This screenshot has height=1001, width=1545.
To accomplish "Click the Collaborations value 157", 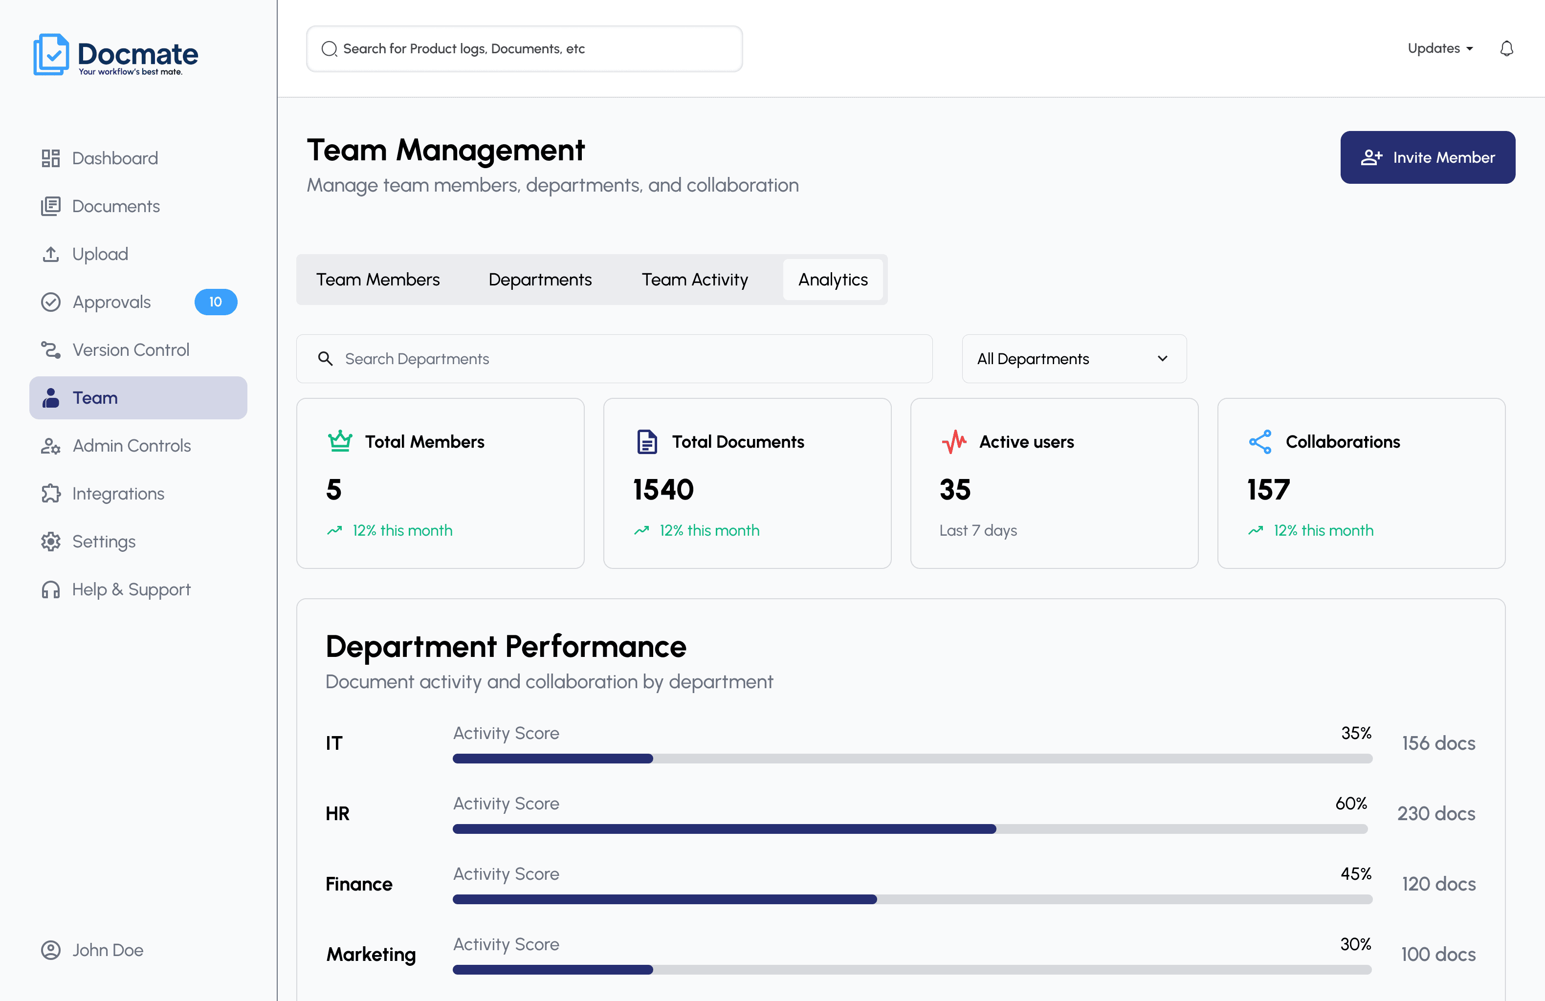I will click(x=1268, y=489).
